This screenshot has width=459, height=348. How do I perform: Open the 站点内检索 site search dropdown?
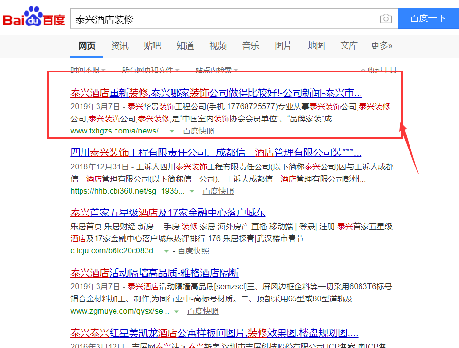pos(216,70)
